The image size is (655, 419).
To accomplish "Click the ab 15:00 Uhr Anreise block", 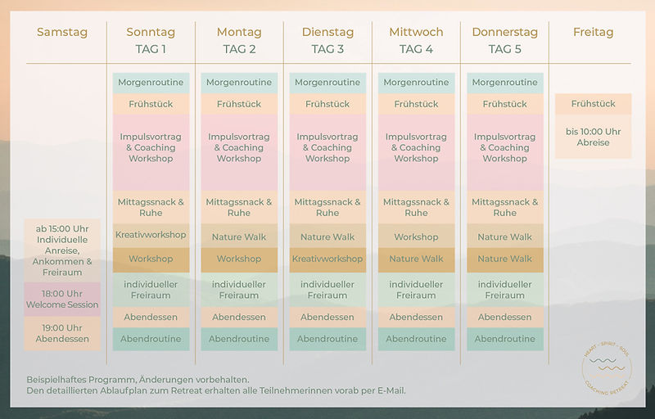I will tap(62, 250).
